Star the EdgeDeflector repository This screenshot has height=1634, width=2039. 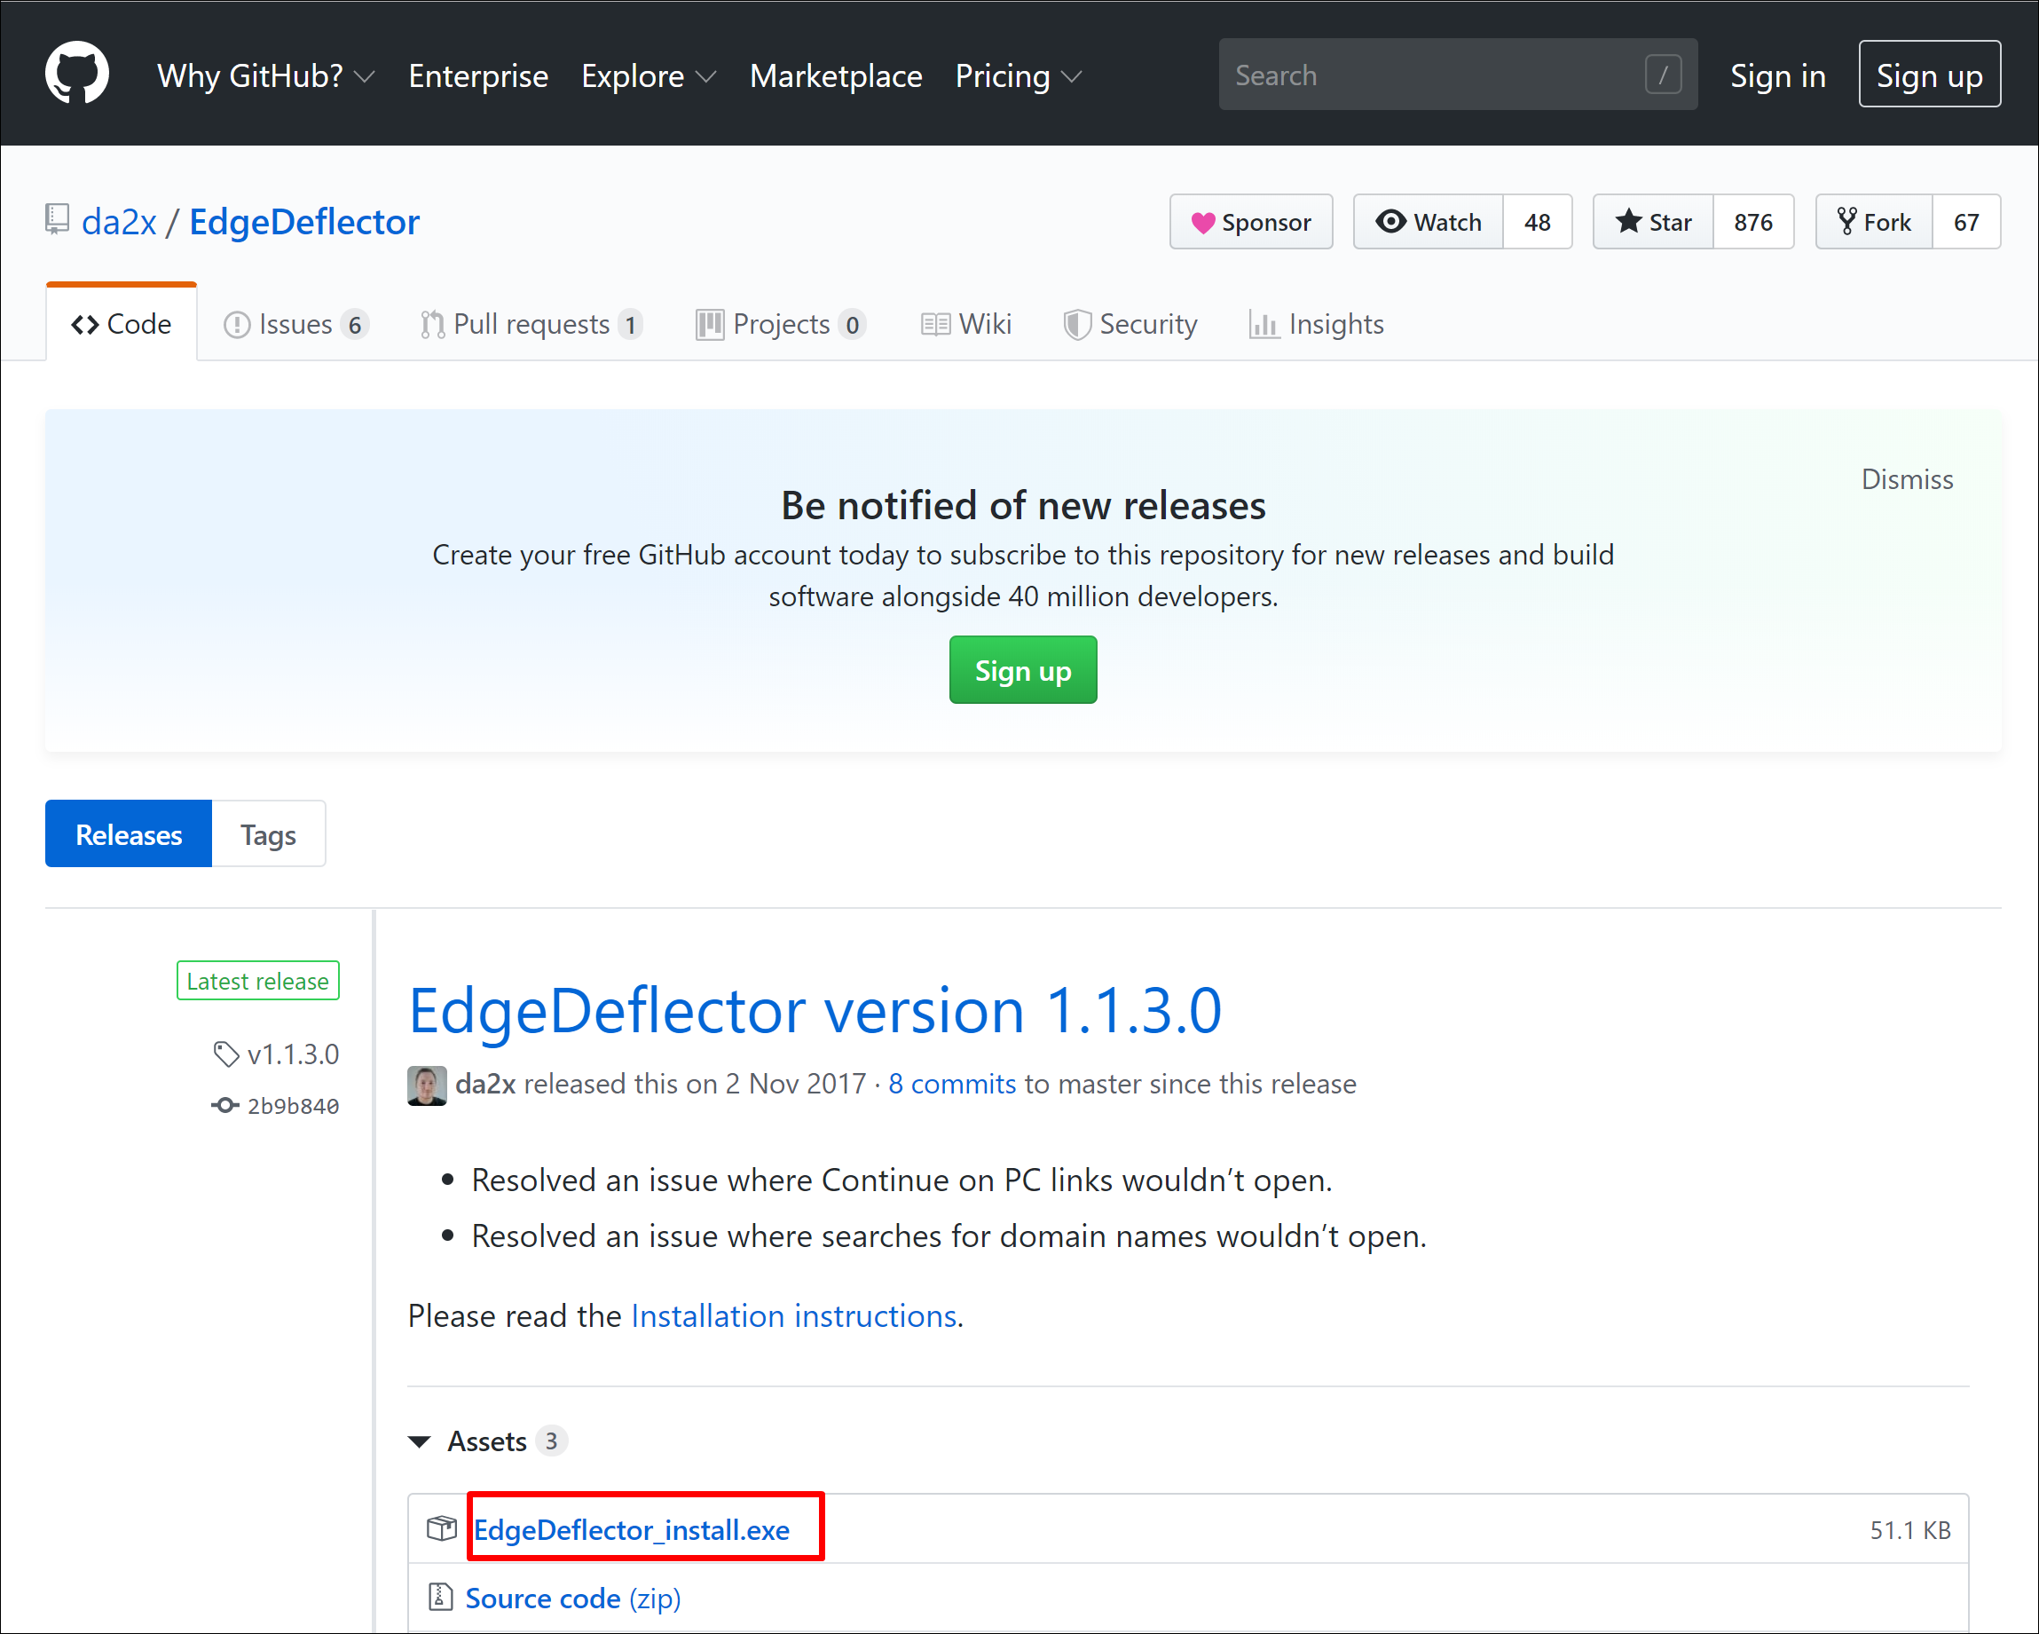click(1653, 221)
